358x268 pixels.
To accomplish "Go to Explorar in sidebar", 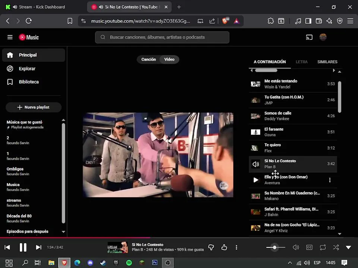I will point(34,68).
